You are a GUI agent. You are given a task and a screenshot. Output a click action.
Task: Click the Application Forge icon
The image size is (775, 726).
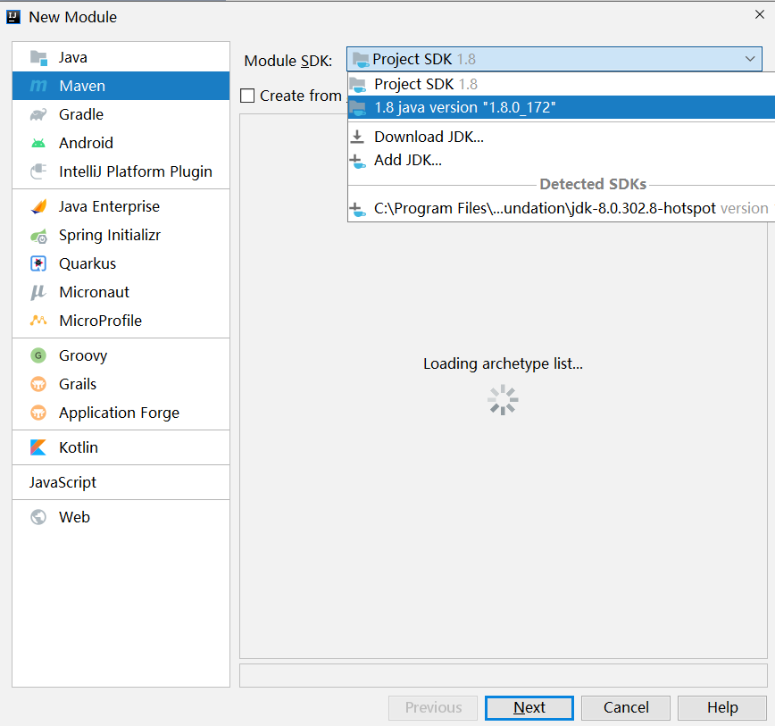(x=38, y=413)
